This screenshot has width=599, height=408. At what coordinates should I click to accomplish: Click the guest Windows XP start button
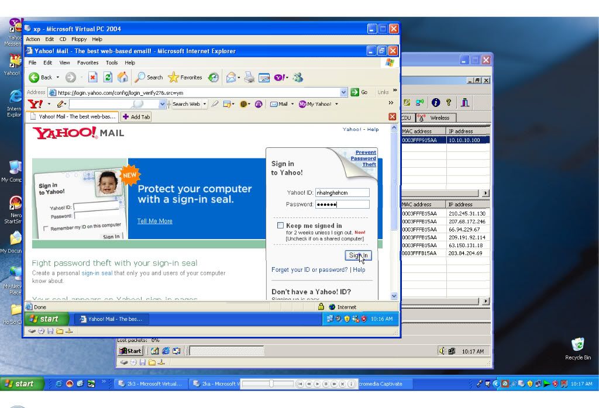tap(47, 319)
